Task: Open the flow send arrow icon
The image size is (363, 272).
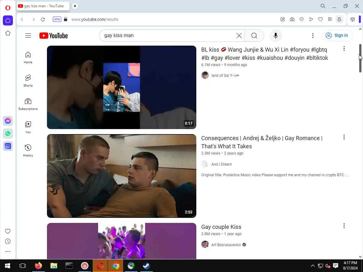Action: 311,20
